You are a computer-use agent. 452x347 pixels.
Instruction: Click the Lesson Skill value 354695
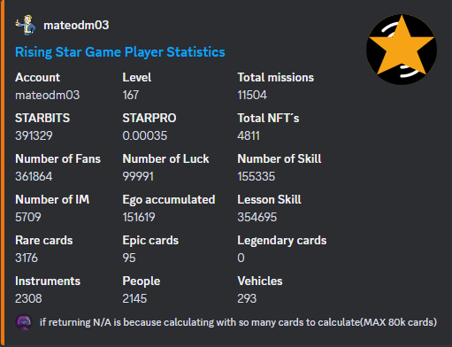point(257,217)
